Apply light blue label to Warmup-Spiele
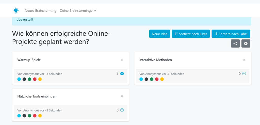Viewport: 260px width, 125px height. pyautogui.click(x=19, y=79)
